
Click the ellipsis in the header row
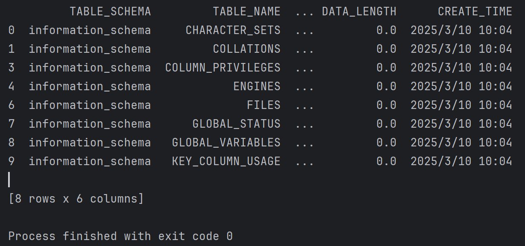tap(305, 11)
